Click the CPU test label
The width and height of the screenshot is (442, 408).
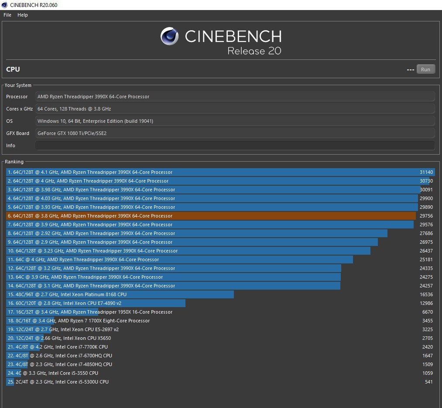click(x=13, y=69)
